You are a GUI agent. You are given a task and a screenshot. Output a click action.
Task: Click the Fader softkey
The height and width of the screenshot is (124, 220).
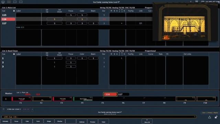tap(103, 122)
